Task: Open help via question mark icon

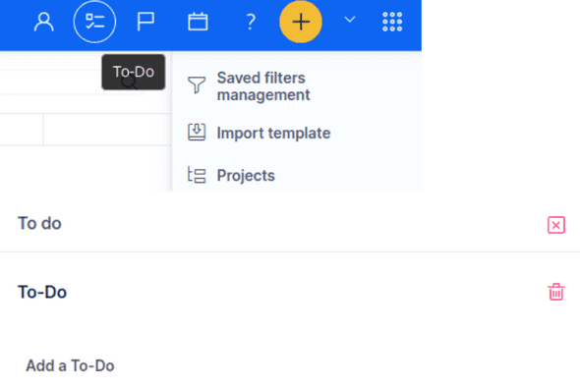Action: click(x=251, y=22)
